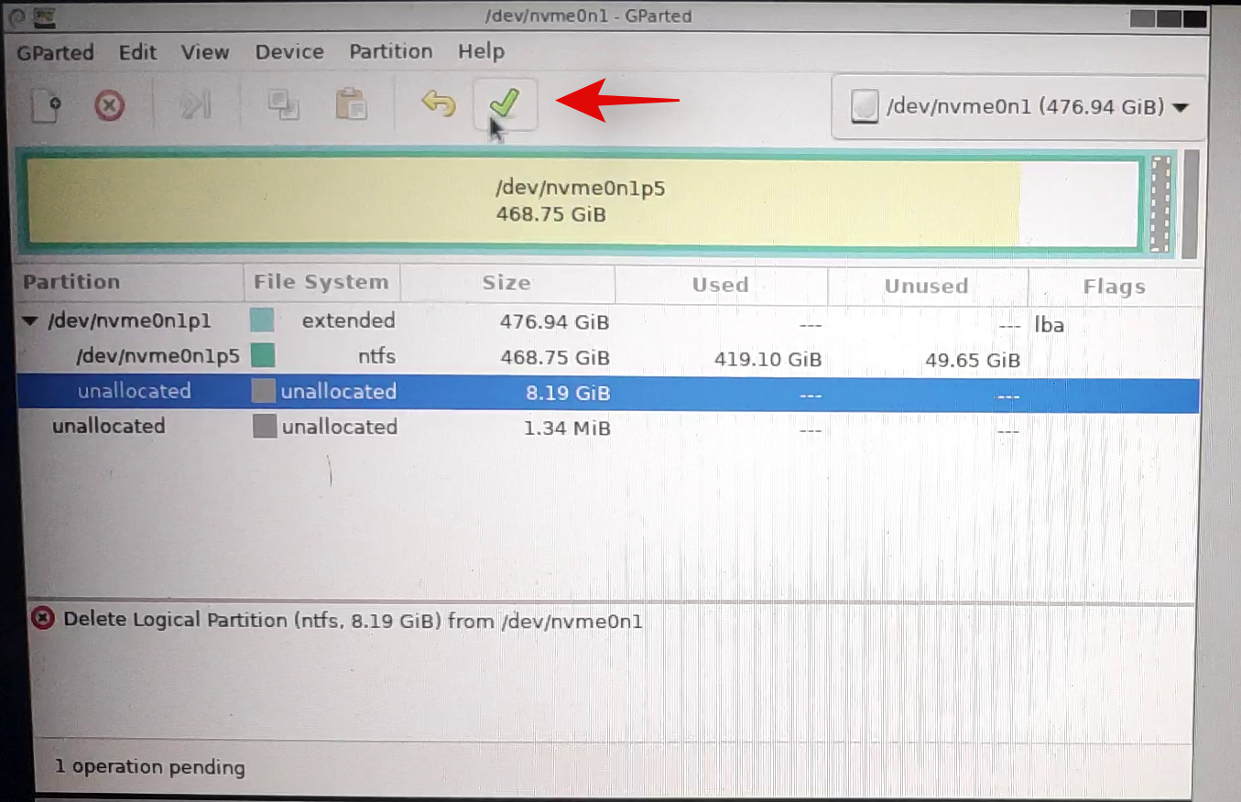This screenshot has width=1241, height=802.
Task: Sort by Unused column header
Action: pos(927,287)
